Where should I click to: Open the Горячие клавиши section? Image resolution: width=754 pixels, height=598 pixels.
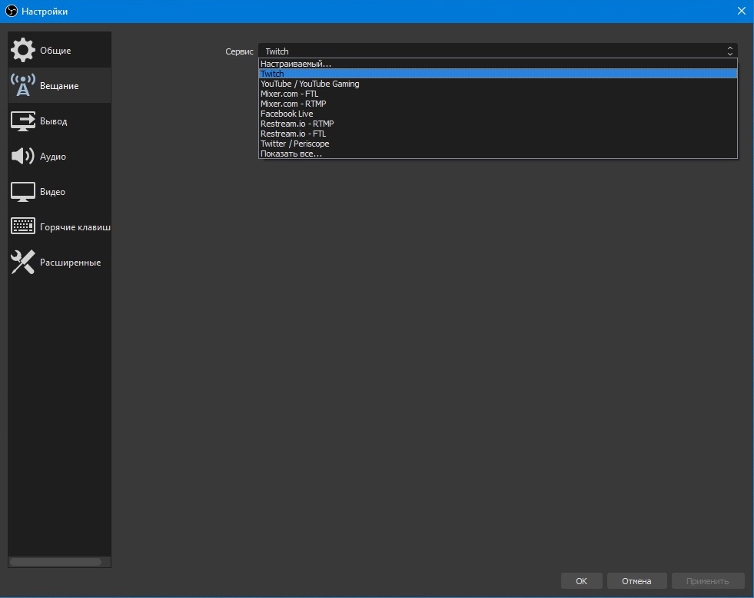[x=59, y=226]
